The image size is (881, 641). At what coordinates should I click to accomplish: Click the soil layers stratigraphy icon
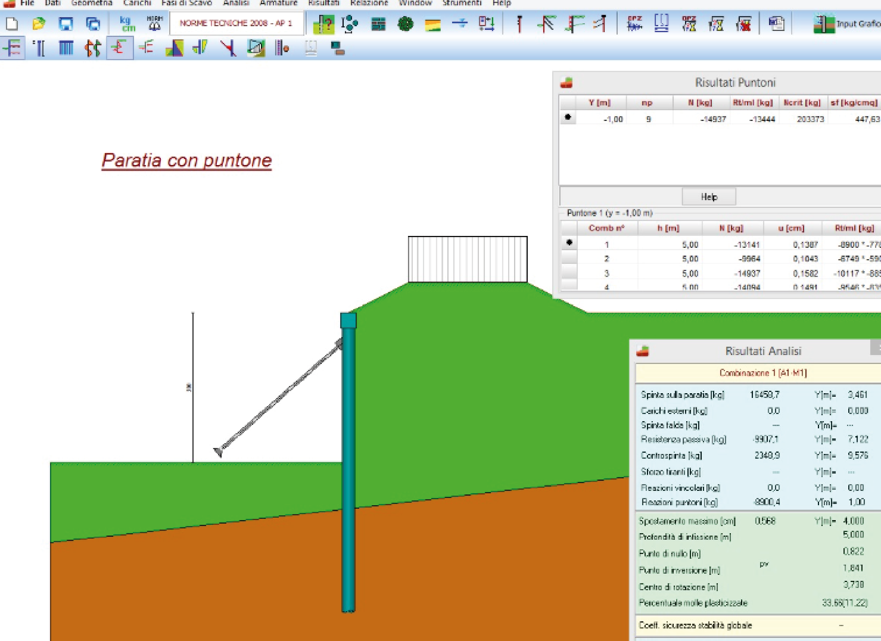pos(433,24)
